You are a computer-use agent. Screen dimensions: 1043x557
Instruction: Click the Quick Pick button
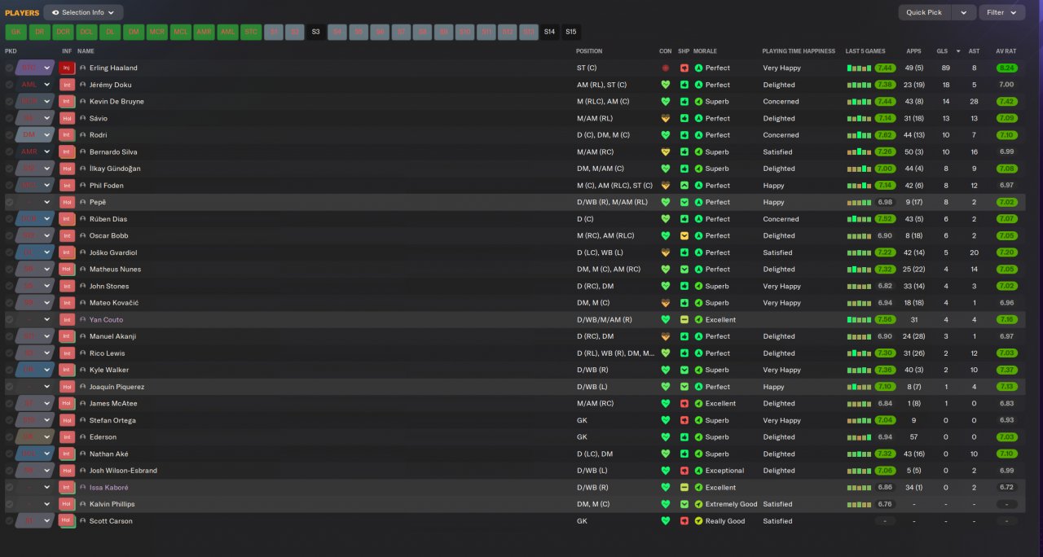924,13
